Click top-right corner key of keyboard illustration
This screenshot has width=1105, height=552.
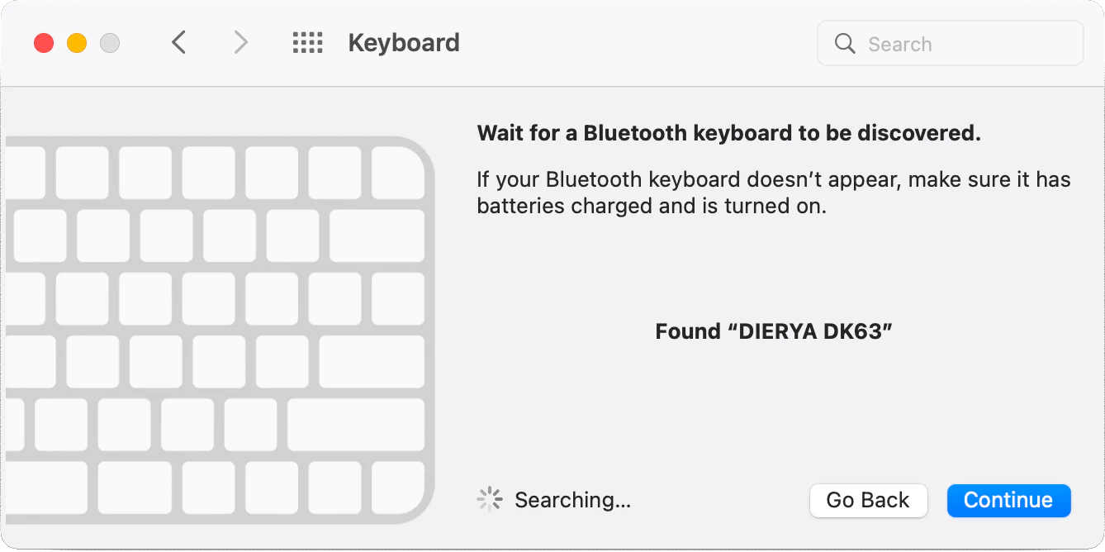(397, 173)
